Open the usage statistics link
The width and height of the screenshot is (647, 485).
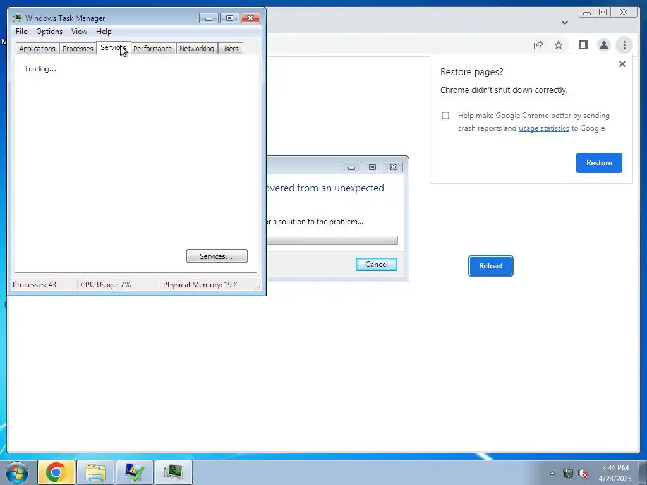click(x=543, y=128)
